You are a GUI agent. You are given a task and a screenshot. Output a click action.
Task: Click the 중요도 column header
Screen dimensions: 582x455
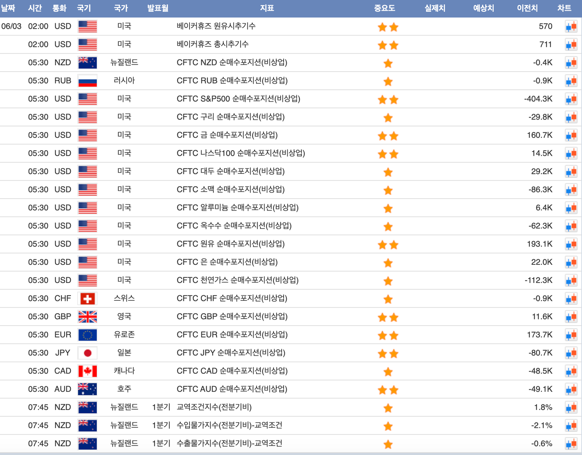tap(384, 8)
